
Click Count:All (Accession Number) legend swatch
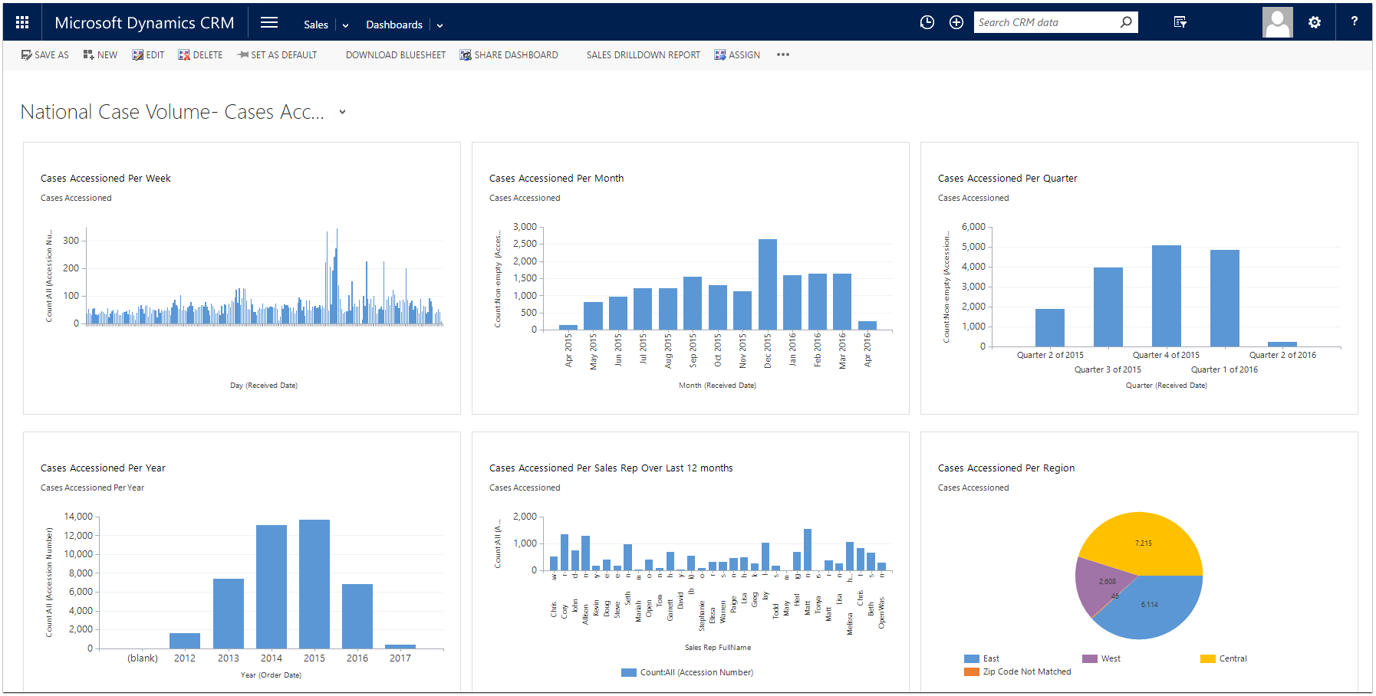629,672
